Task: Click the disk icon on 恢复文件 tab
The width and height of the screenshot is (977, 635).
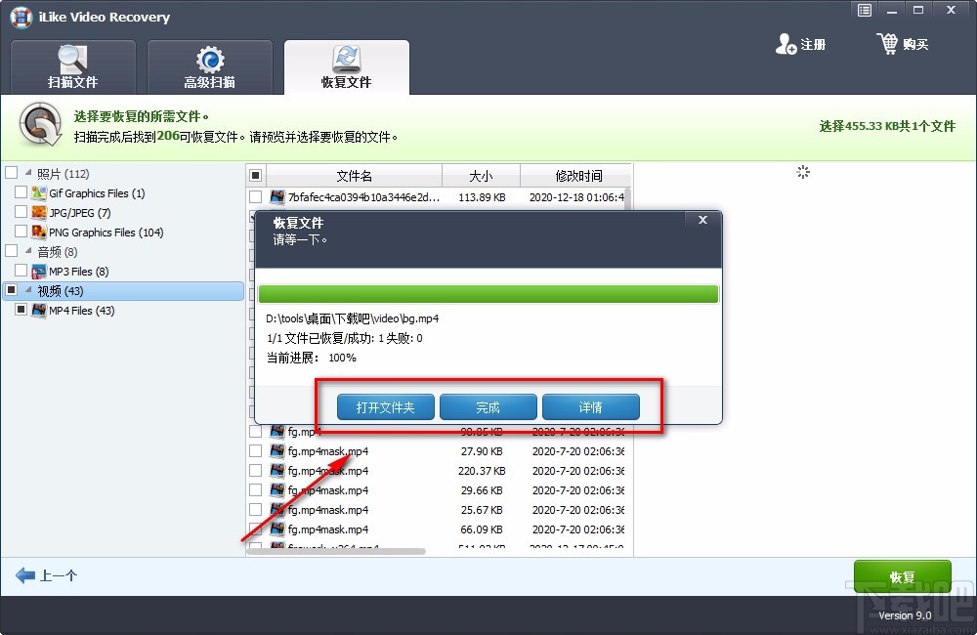Action: [346, 59]
